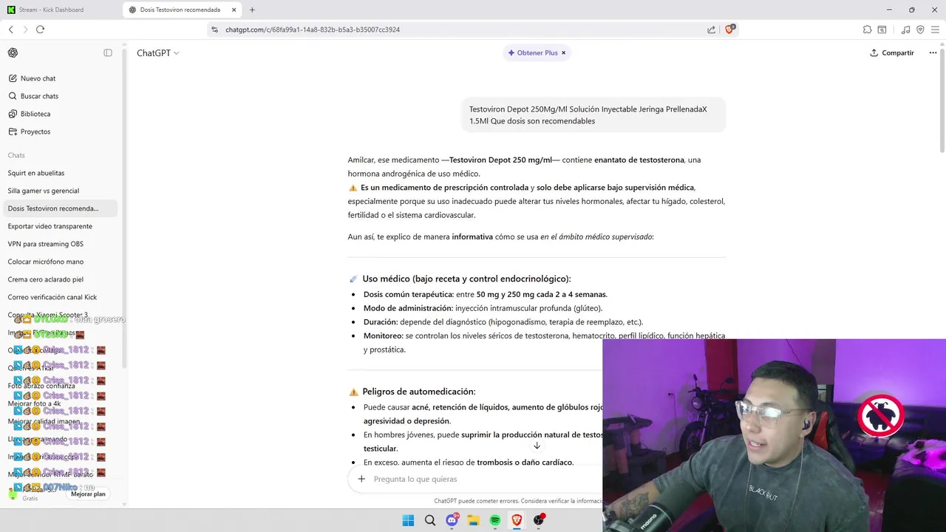This screenshot has width=946, height=532.
Task: Open the three-dot conversation options menu
Action: click(933, 53)
